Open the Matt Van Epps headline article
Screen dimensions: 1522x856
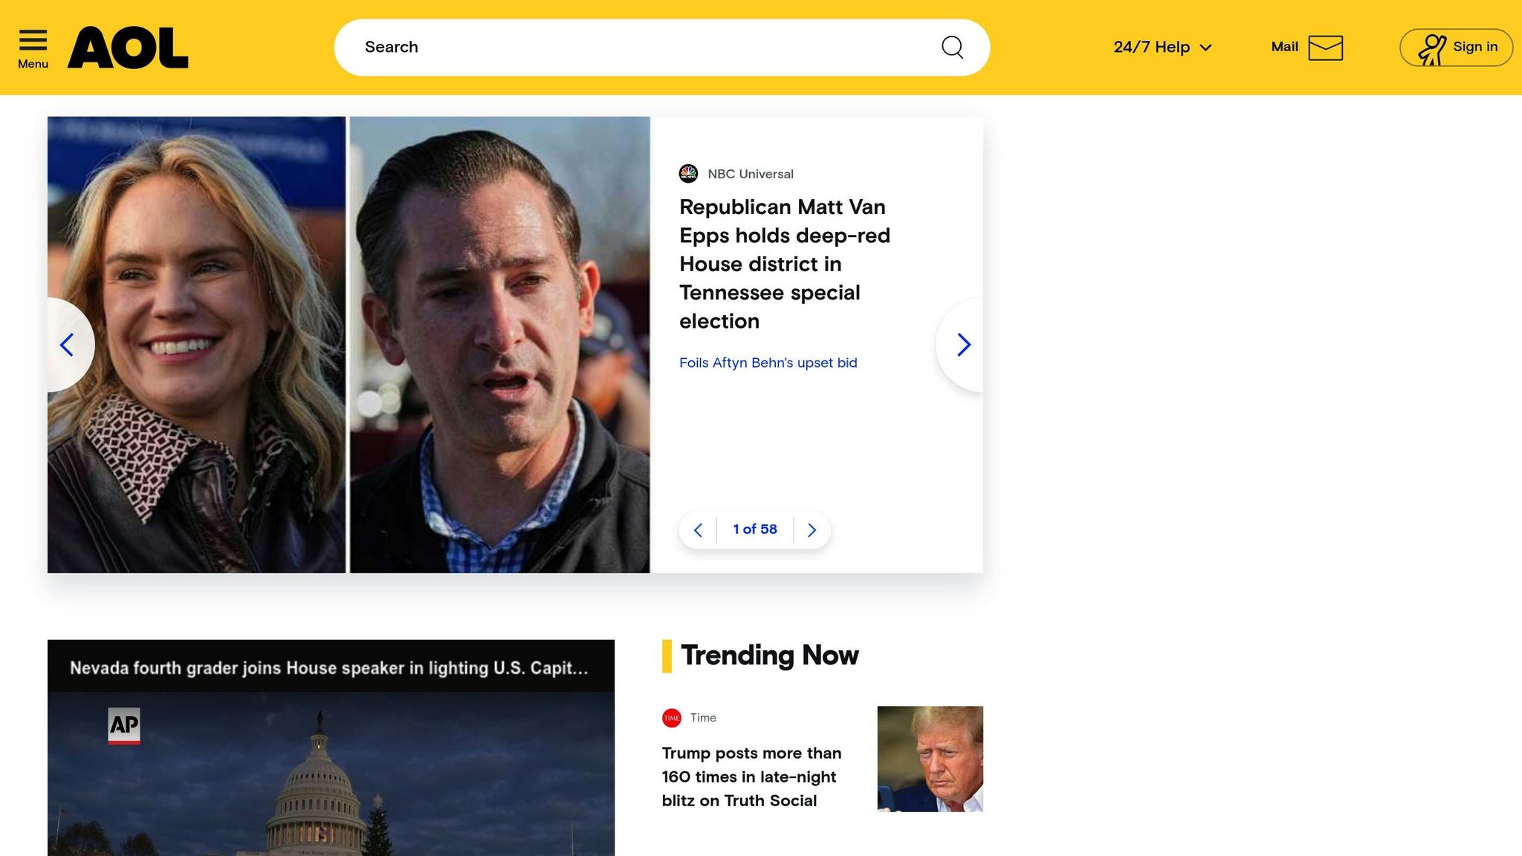tap(784, 264)
